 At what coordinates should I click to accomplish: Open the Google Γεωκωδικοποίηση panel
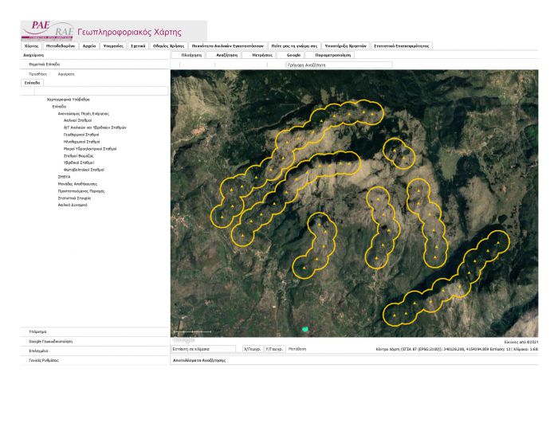[x=50, y=341]
